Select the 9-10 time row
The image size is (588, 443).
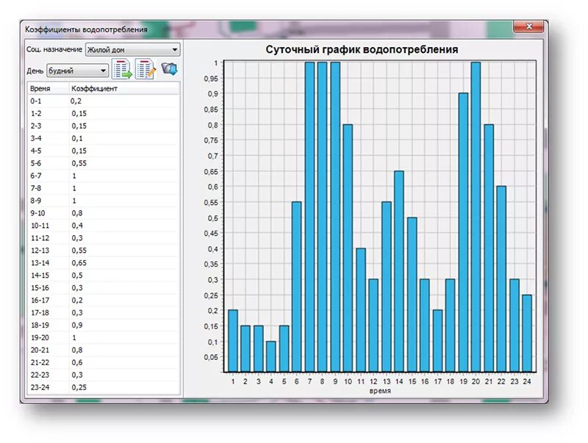click(x=104, y=213)
